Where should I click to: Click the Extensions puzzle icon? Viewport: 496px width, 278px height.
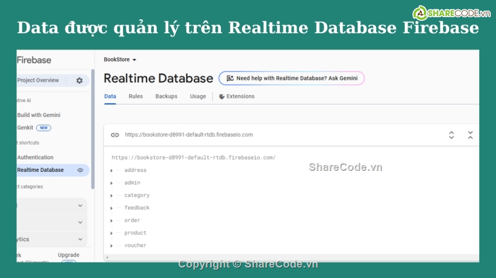pyautogui.click(x=222, y=96)
